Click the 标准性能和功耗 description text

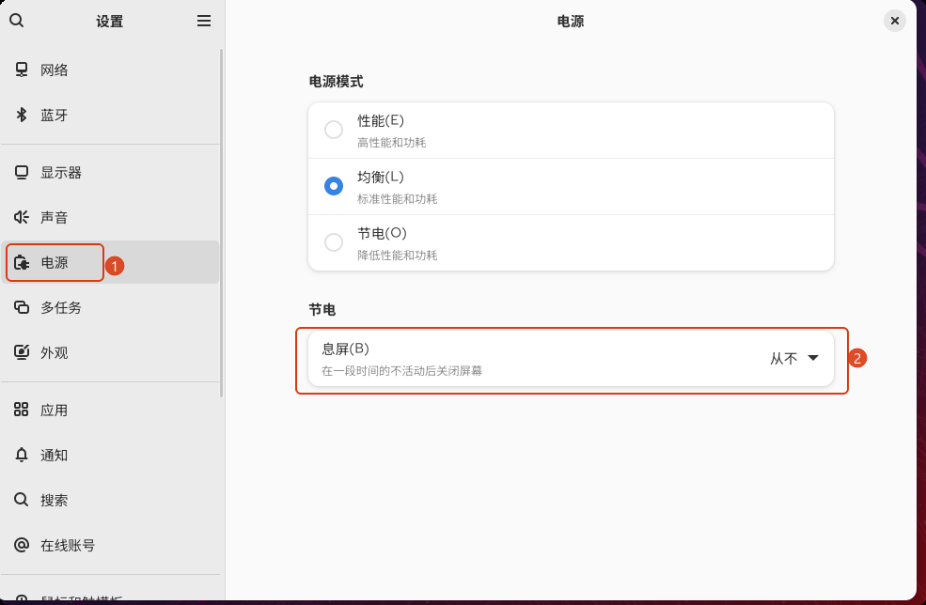point(398,199)
